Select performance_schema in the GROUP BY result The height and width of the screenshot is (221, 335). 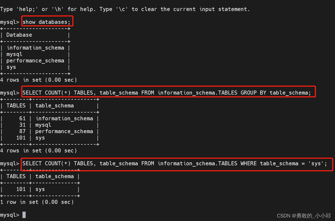[x=64, y=131]
